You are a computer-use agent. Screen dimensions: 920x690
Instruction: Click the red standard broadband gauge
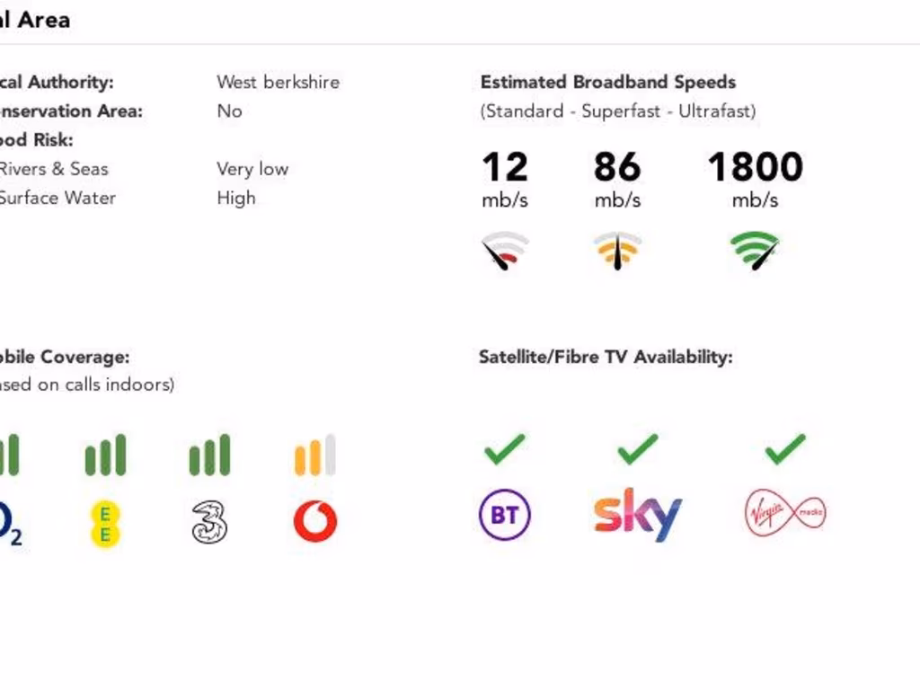pyautogui.click(x=505, y=252)
